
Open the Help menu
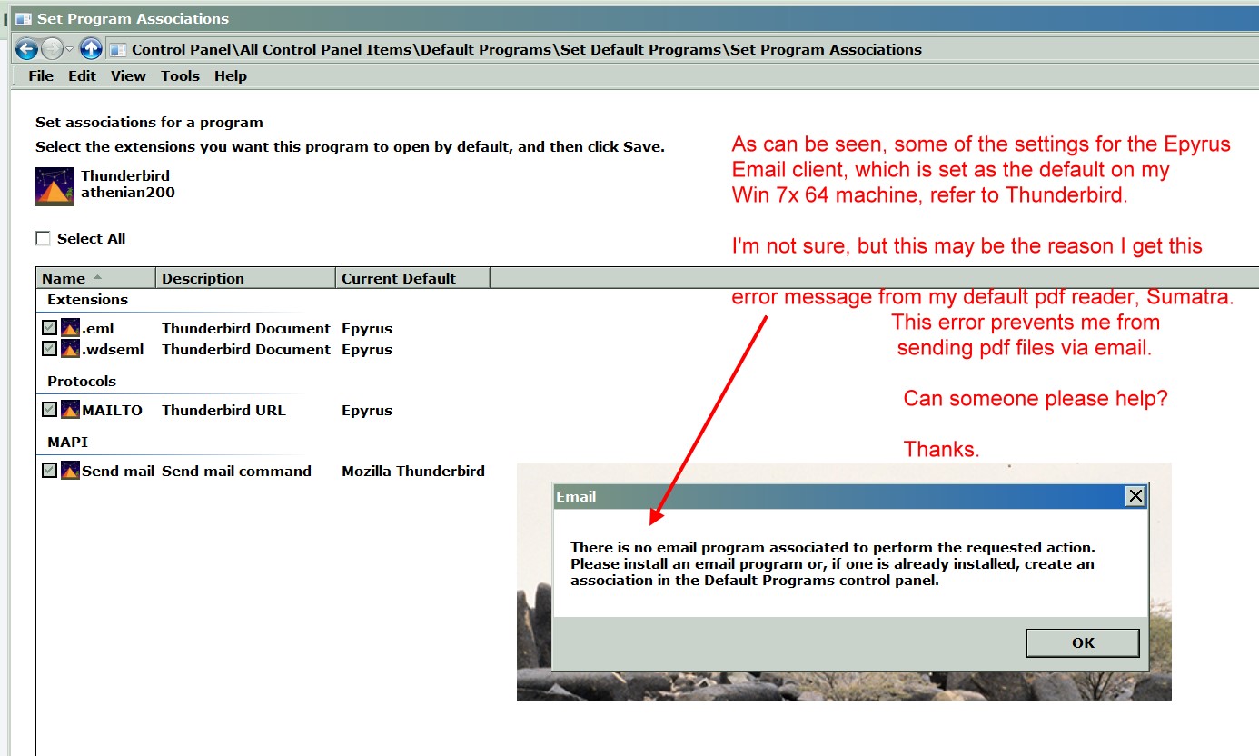pos(231,76)
